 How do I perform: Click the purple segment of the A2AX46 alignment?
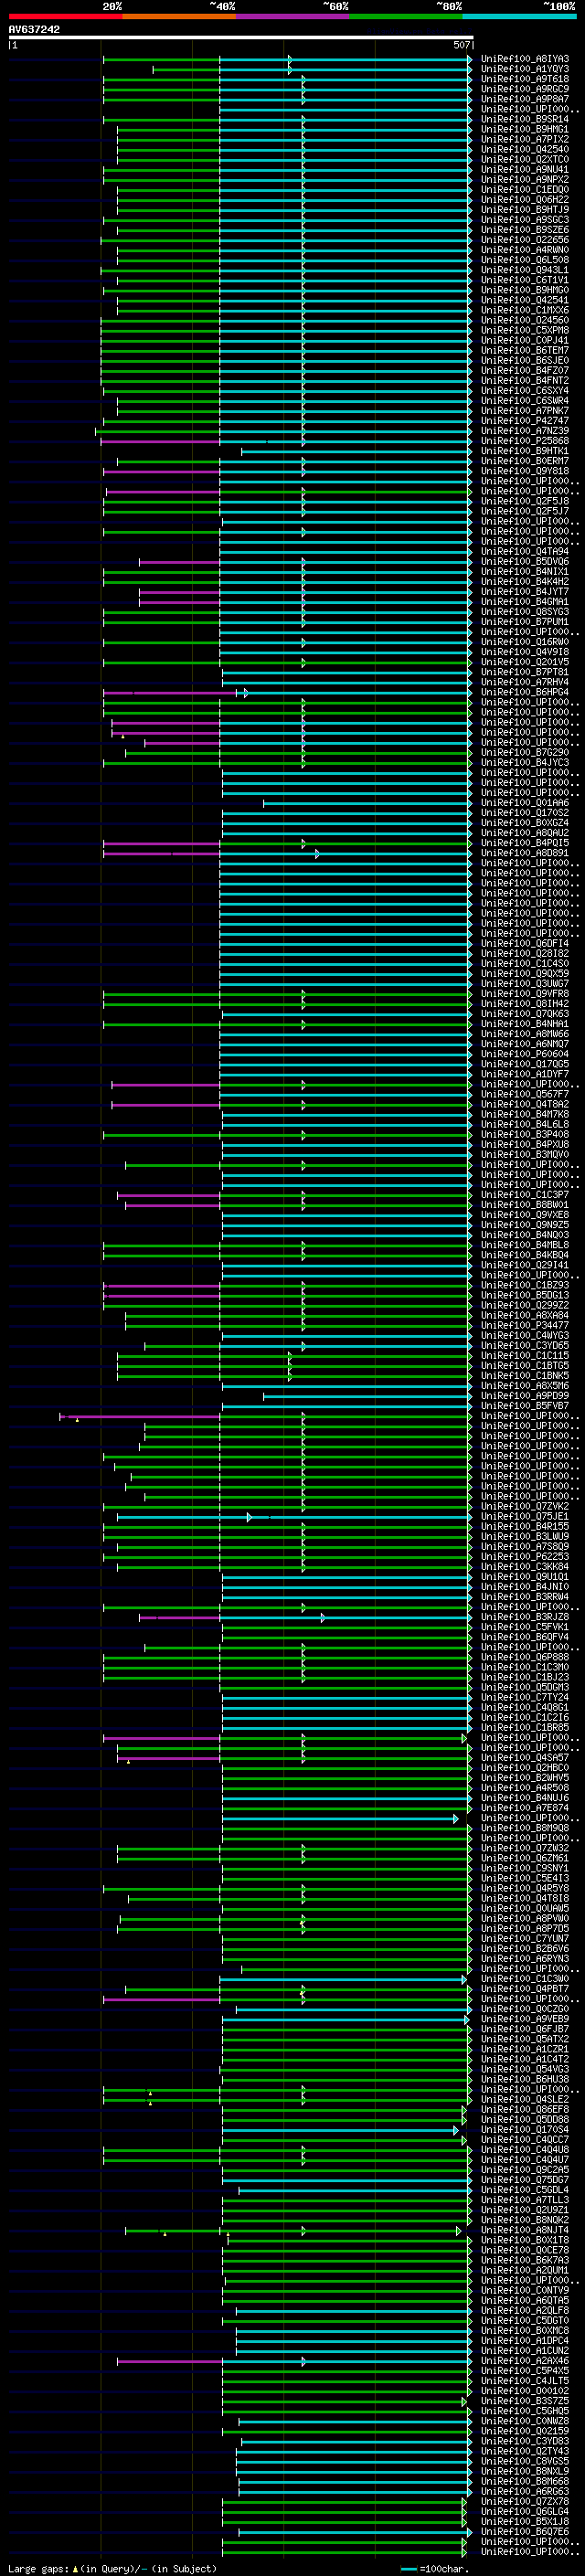pyautogui.click(x=169, y=2361)
